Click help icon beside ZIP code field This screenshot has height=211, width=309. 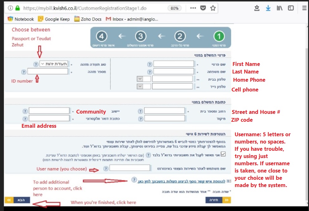click(x=140, y=119)
